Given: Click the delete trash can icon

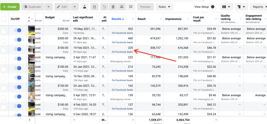Looking at the screenshot, I should pyautogui.click(x=113, y=7).
